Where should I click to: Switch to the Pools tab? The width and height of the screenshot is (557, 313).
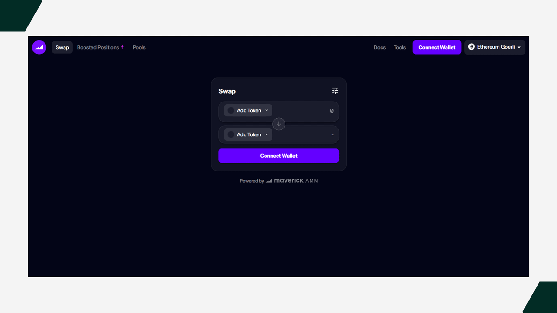139,47
